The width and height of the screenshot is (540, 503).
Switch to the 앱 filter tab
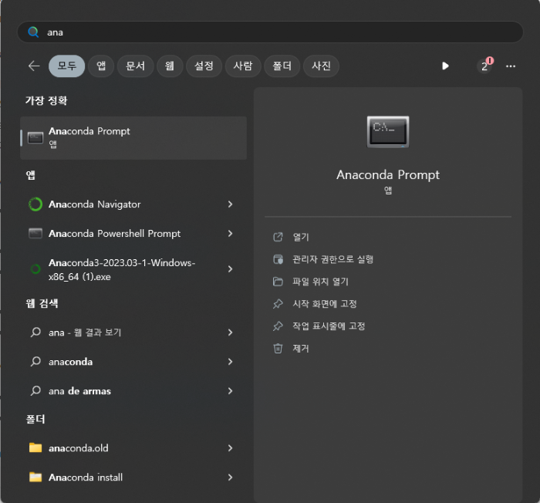pos(101,66)
